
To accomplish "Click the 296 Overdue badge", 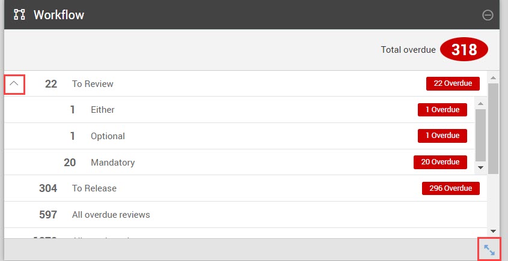I will pos(451,188).
